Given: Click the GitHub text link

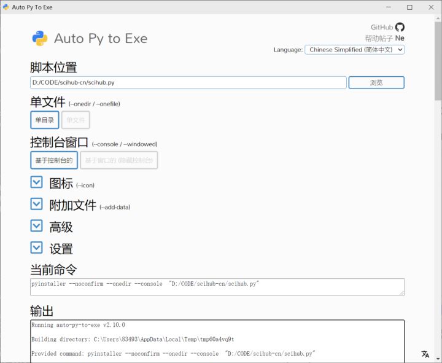Looking at the screenshot, I should pyautogui.click(x=382, y=27).
